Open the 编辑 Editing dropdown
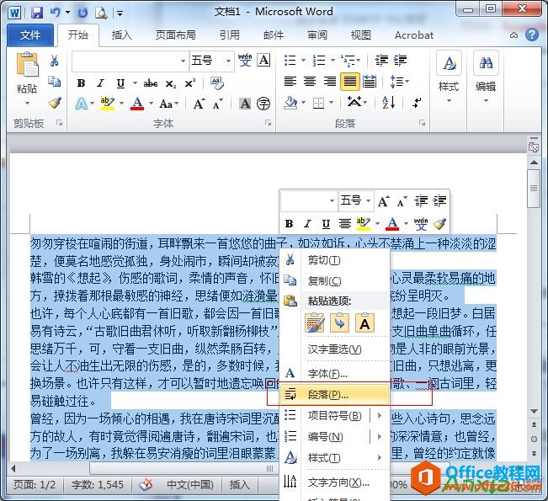The image size is (548, 501). [486, 77]
